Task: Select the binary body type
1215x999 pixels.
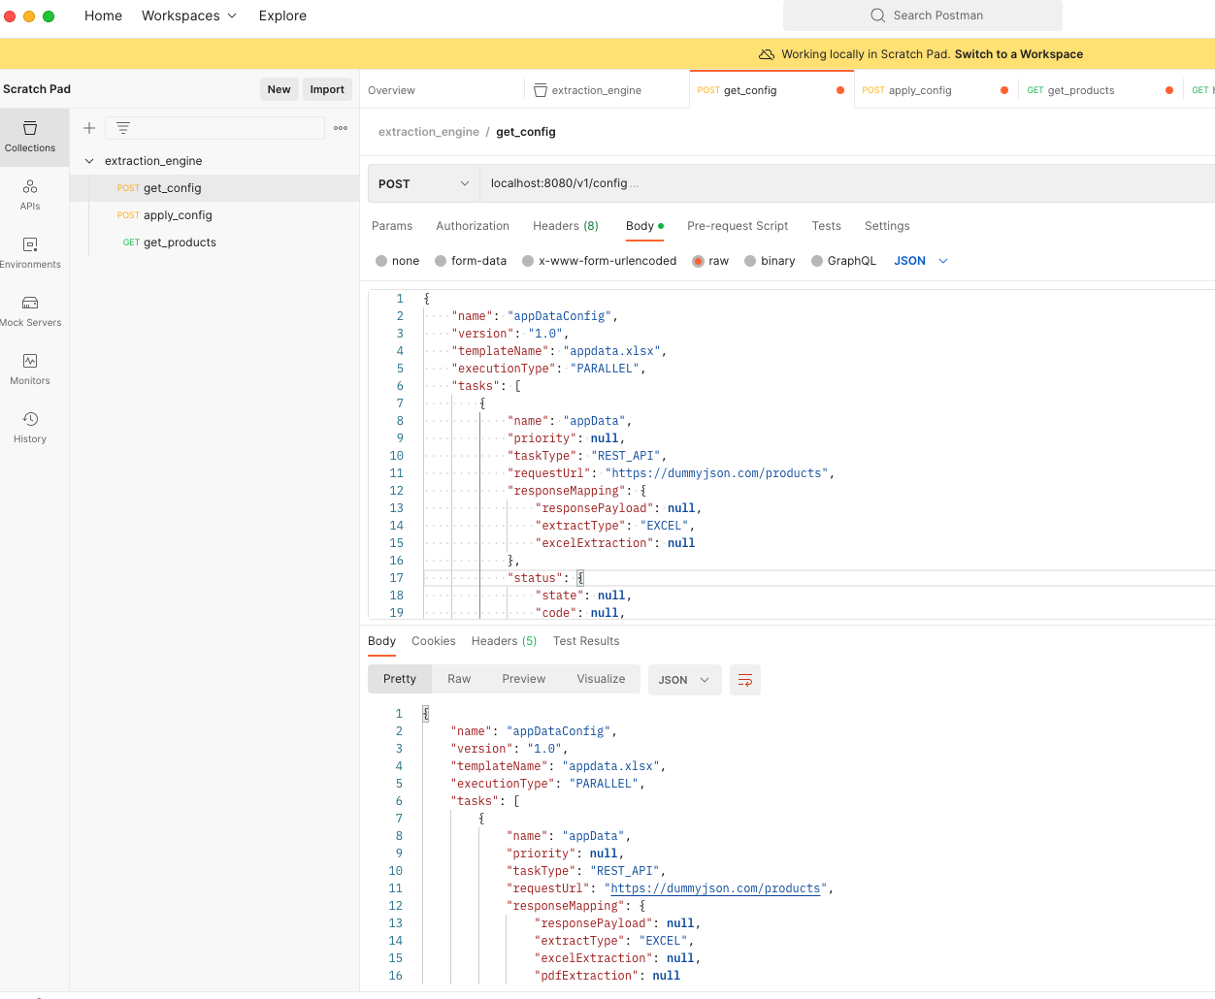Action: tap(750, 261)
